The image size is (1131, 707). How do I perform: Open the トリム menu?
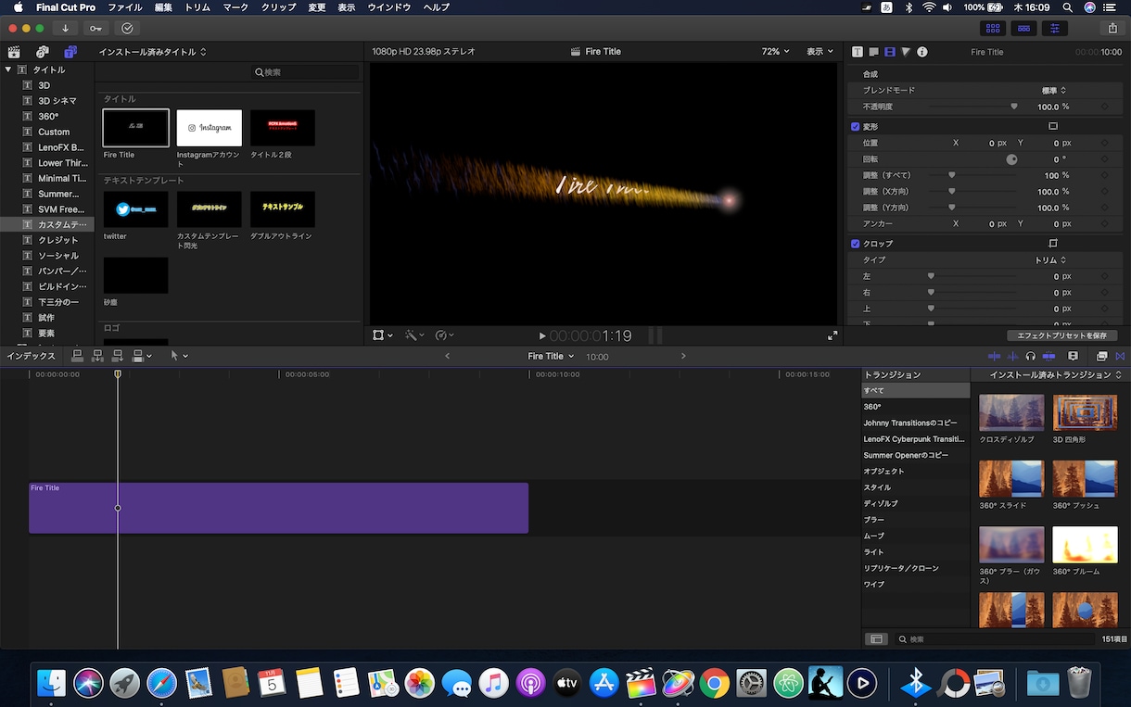pyautogui.click(x=197, y=7)
